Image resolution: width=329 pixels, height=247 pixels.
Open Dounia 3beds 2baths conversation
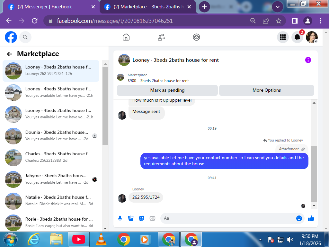[51, 136]
